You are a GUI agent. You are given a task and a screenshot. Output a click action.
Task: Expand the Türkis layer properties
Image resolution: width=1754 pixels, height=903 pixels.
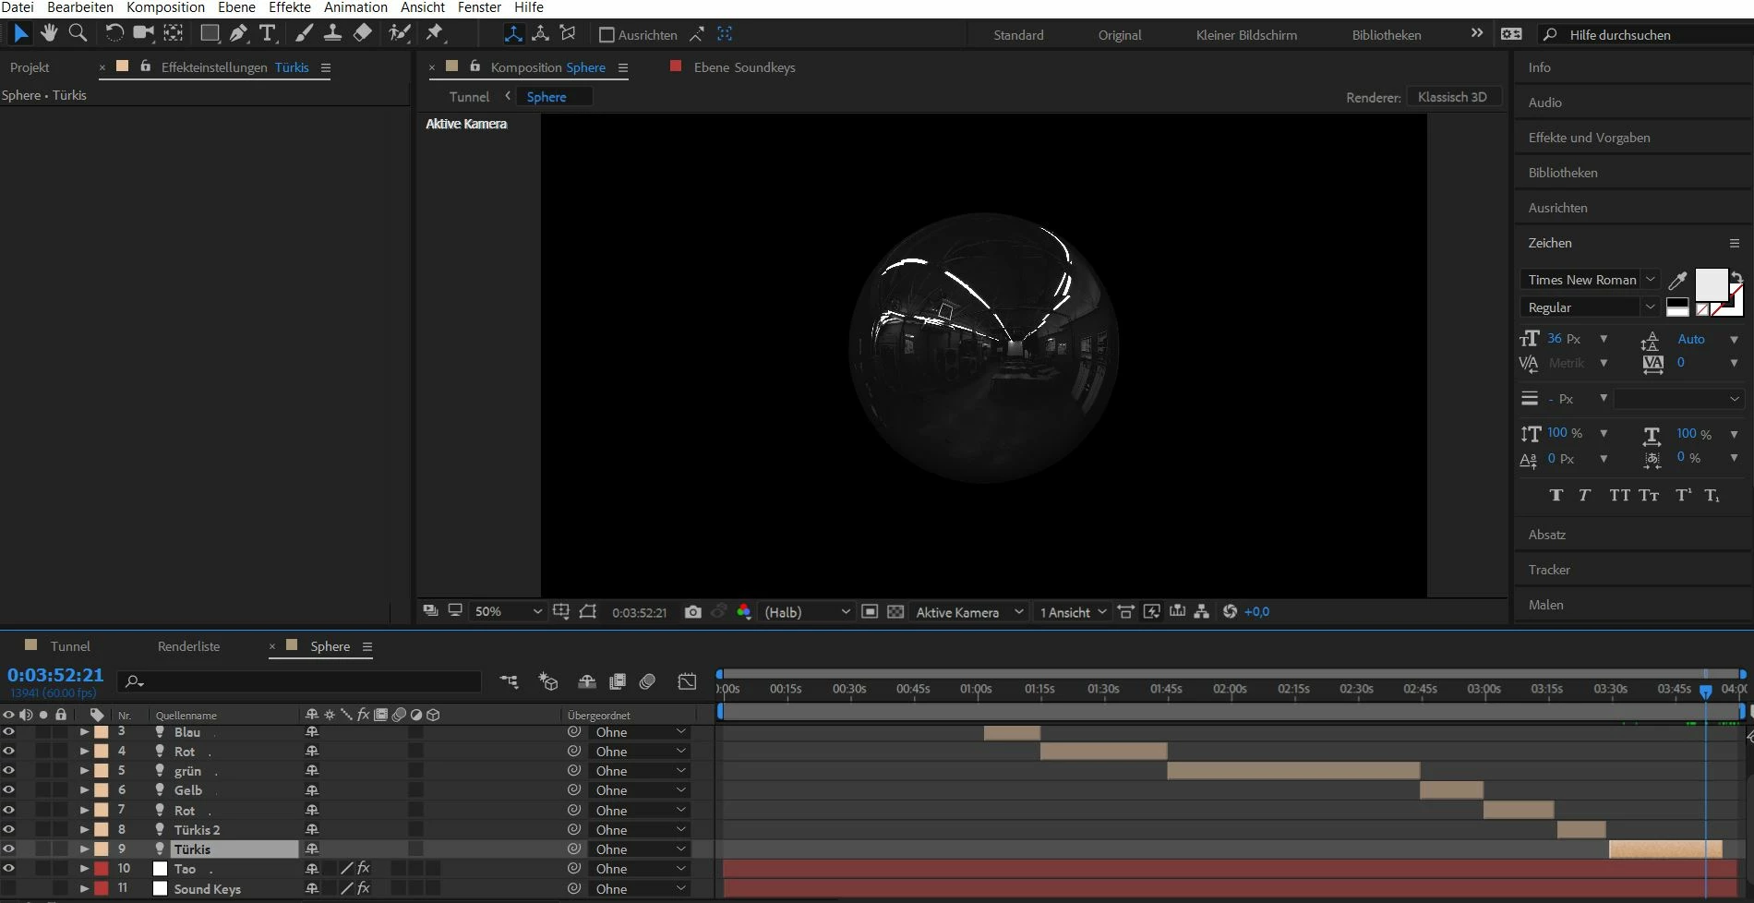84,849
